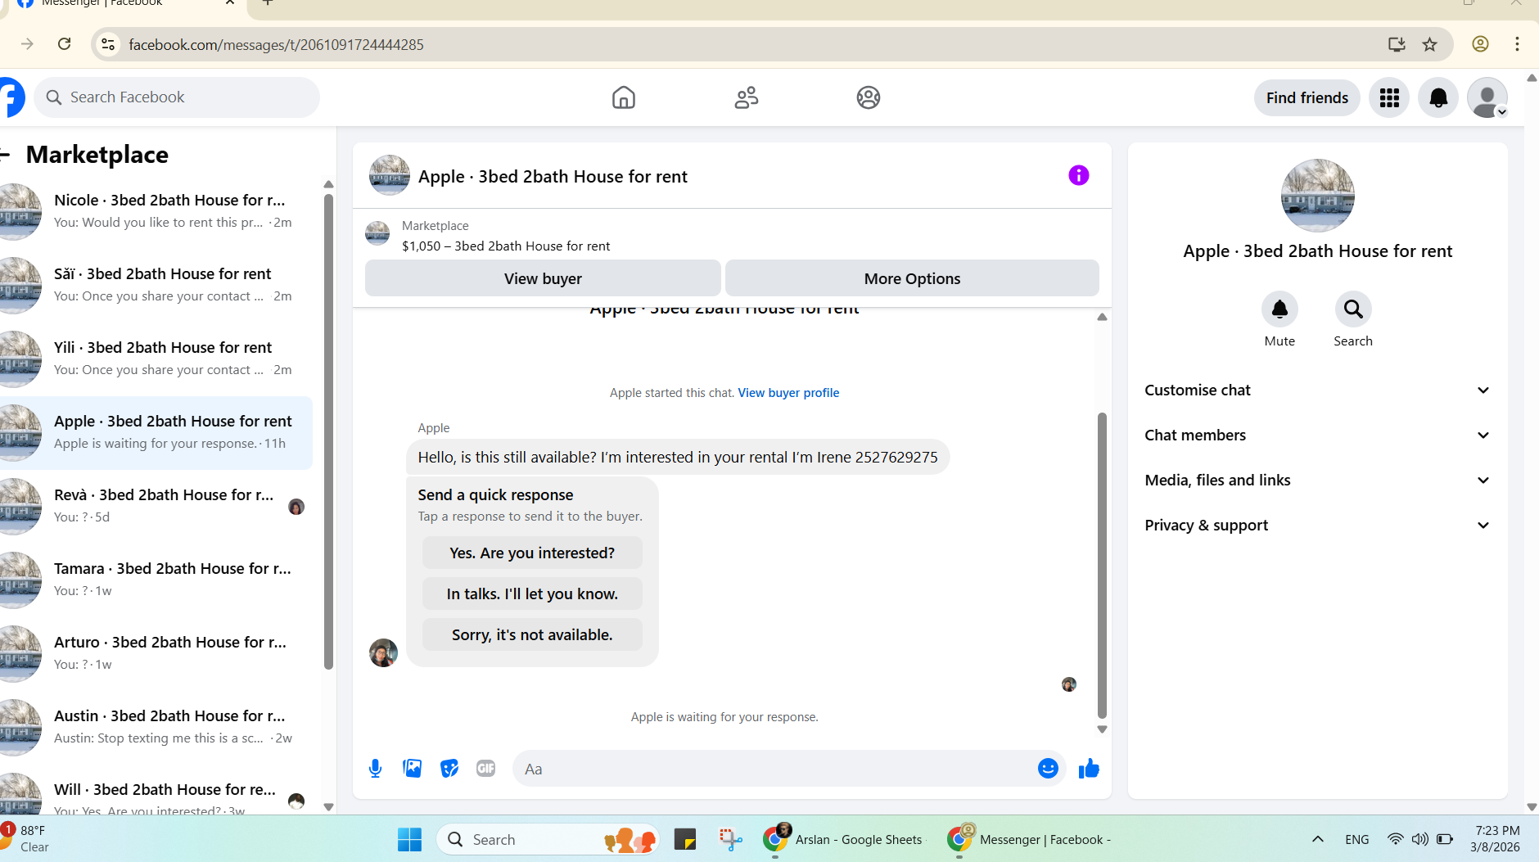Open the account profile avatar menu
This screenshot has height=862, width=1539.
[1487, 98]
